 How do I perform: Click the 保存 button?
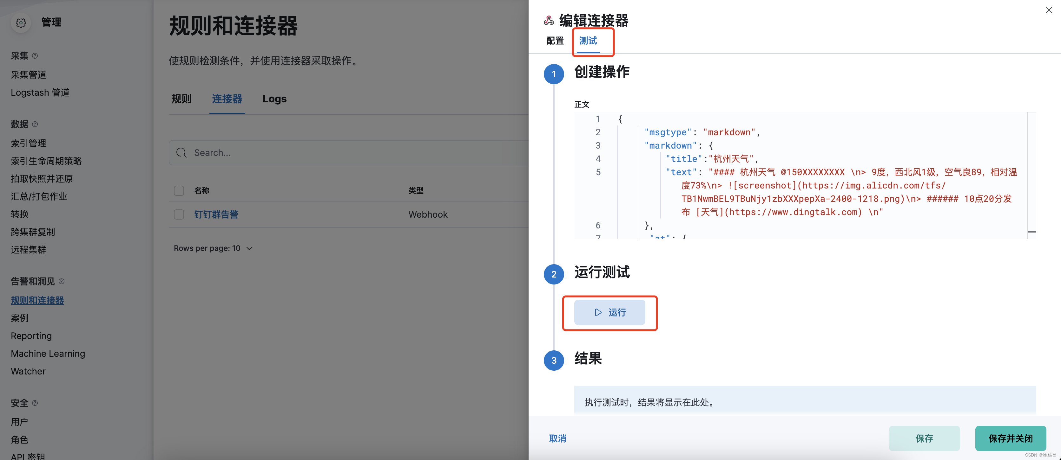924,439
